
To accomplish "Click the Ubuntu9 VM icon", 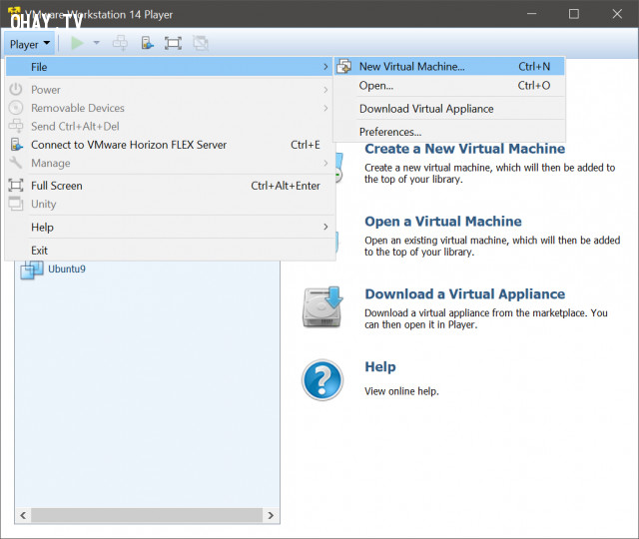I will pos(32,269).
